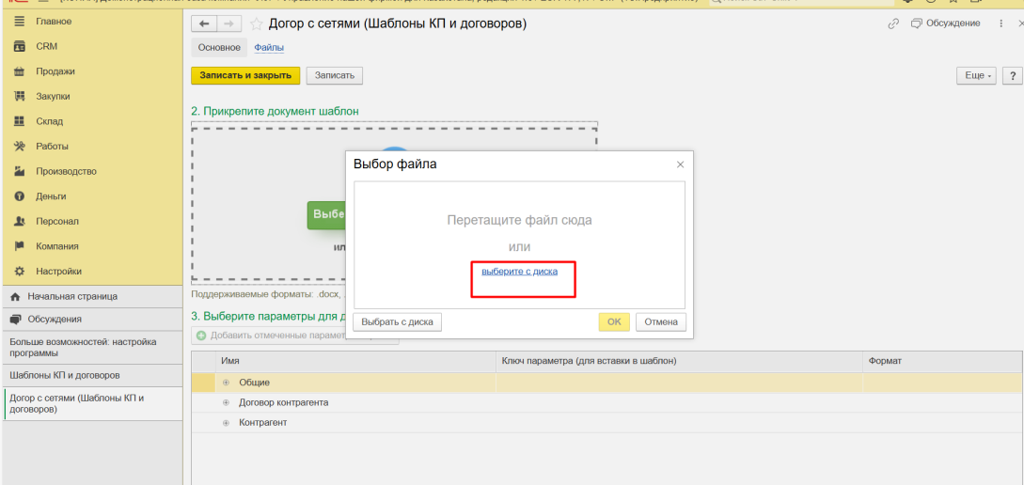
Task: Open the Обсуждение discussion panel
Action: (946, 23)
